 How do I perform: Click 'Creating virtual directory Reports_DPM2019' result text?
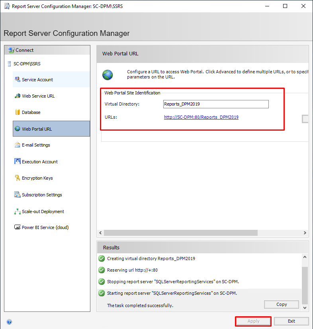tap(151, 258)
